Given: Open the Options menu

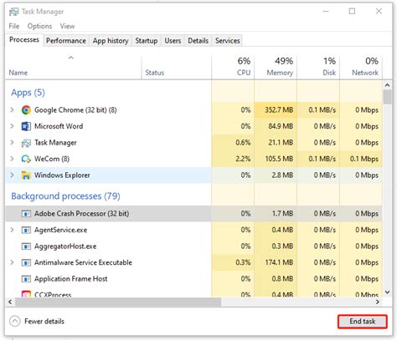Looking at the screenshot, I should click(39, 26).
